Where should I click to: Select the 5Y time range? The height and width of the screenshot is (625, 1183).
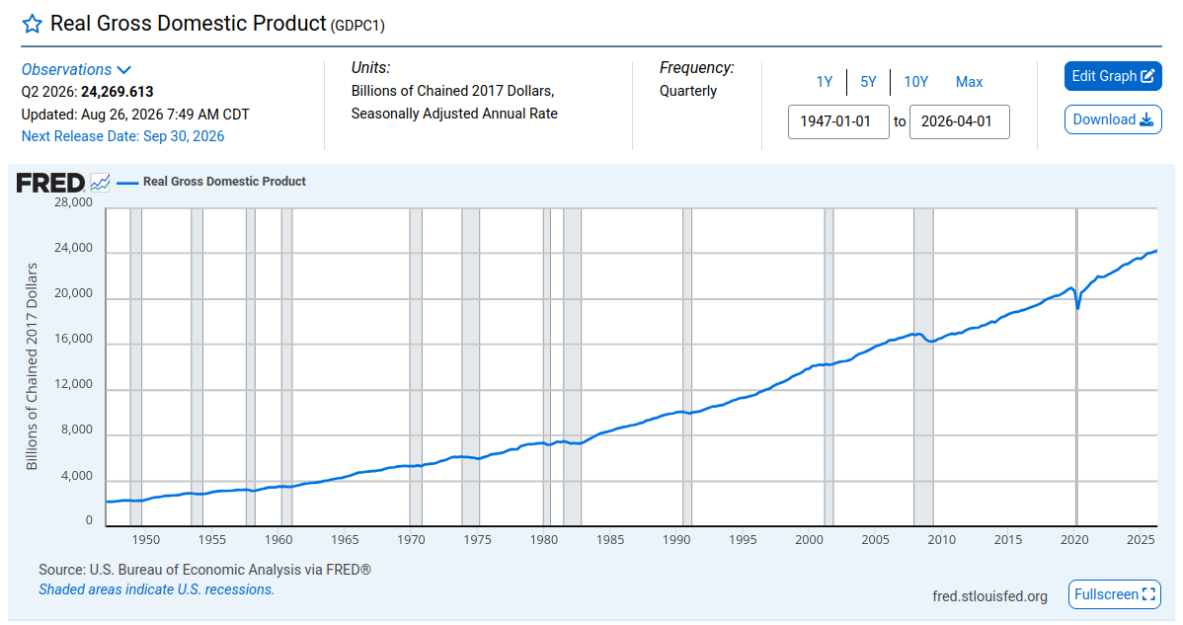(x=868, y=81)
